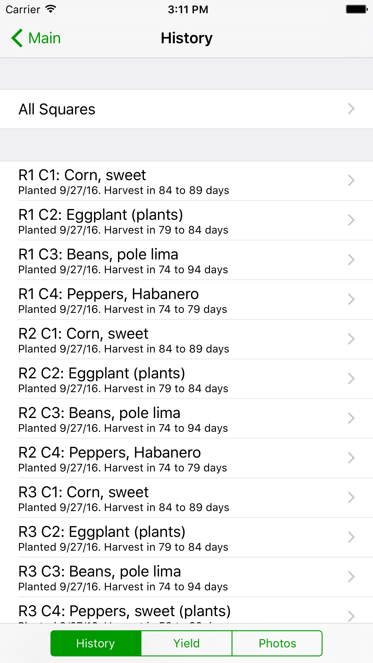Tap disclosure arrow for R1 C3 Beans
The height and width of the screenshot is (663, 373).
point(351,260)
